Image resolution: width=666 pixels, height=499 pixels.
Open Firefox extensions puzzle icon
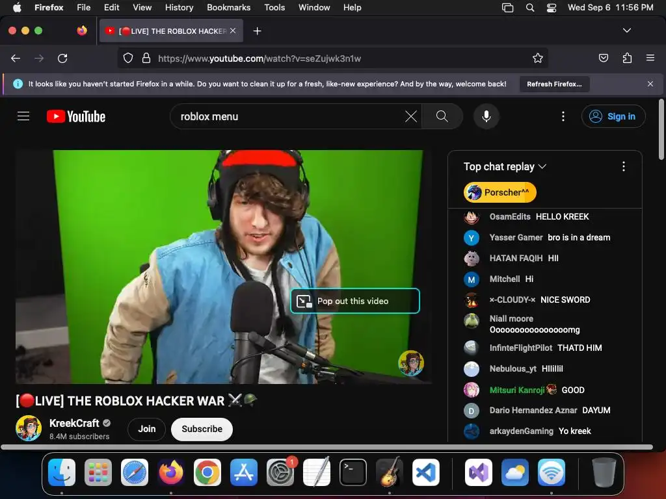point(627,58)
